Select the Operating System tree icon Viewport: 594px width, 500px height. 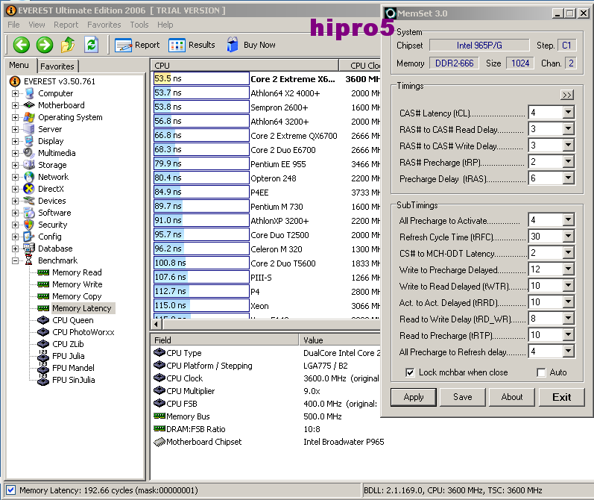(x=29, y=117)
